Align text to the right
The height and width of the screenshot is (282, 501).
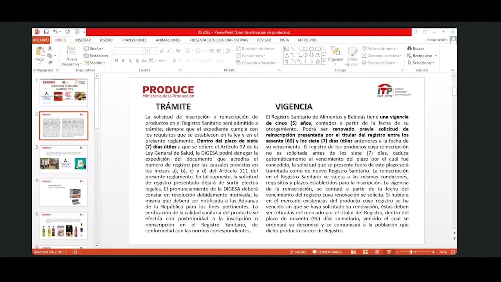point(201,61)
